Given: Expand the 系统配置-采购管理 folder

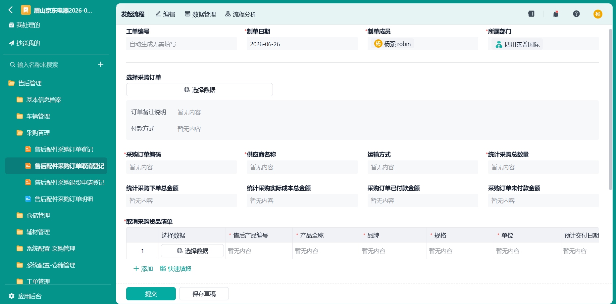Looking at the screenshot, I should [x=20, y=248].
